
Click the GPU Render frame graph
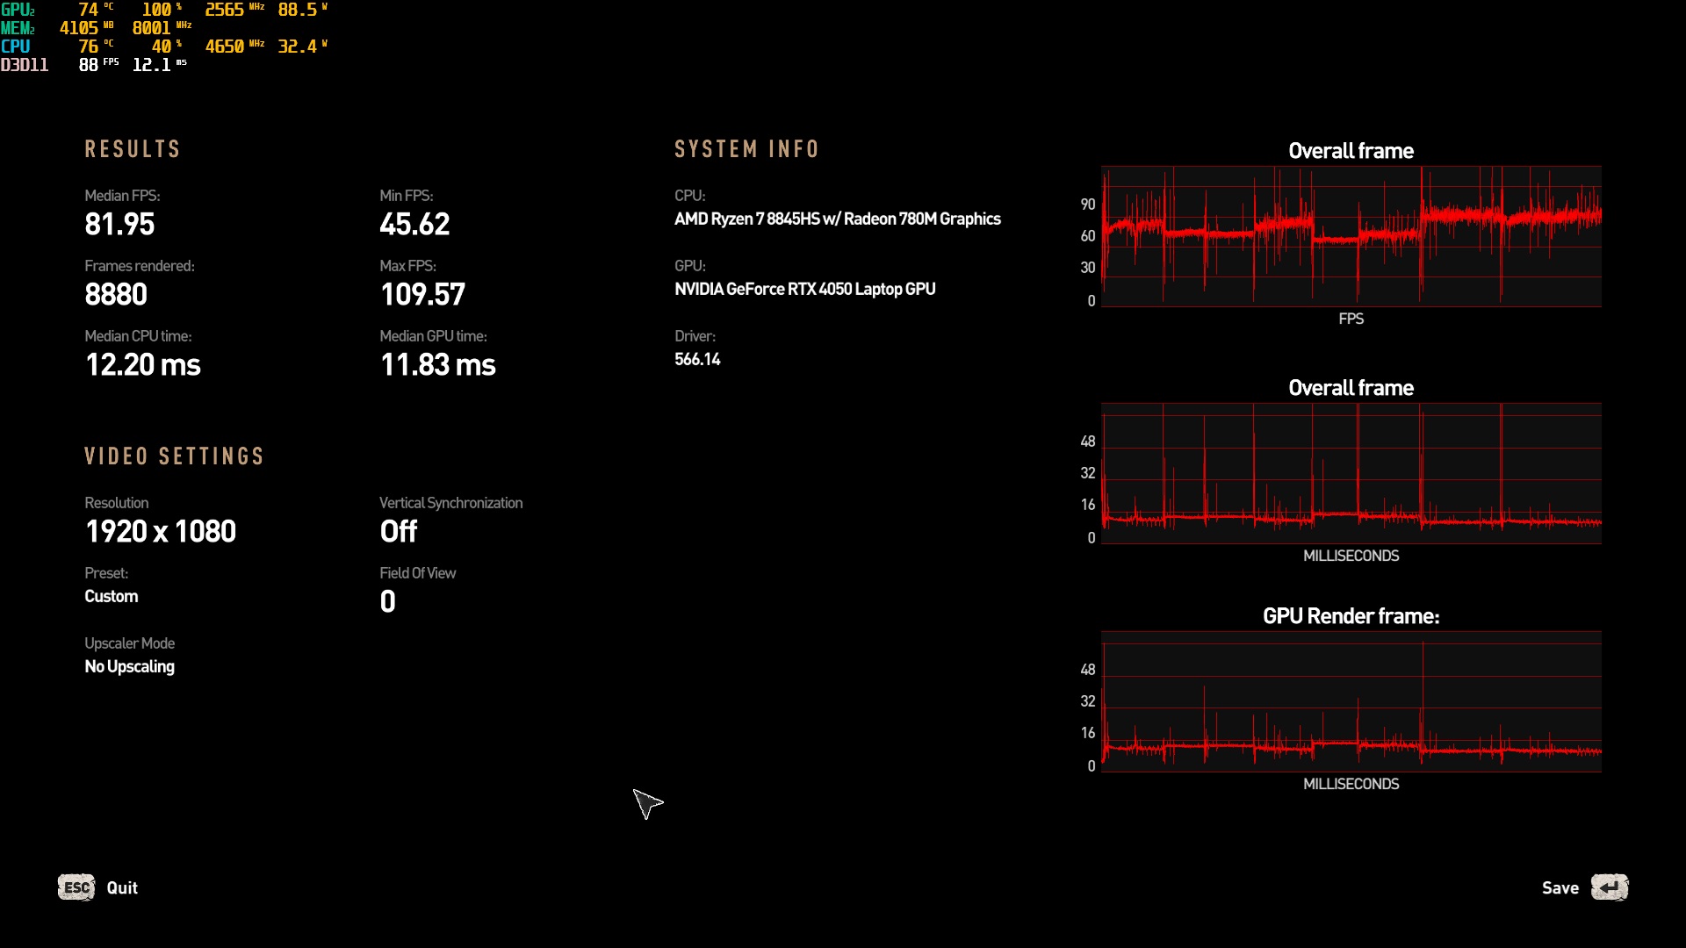pyautogui.click(x=1351, y=701)
